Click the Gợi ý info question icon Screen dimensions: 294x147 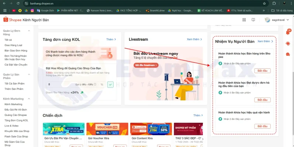tap(95, 85)
